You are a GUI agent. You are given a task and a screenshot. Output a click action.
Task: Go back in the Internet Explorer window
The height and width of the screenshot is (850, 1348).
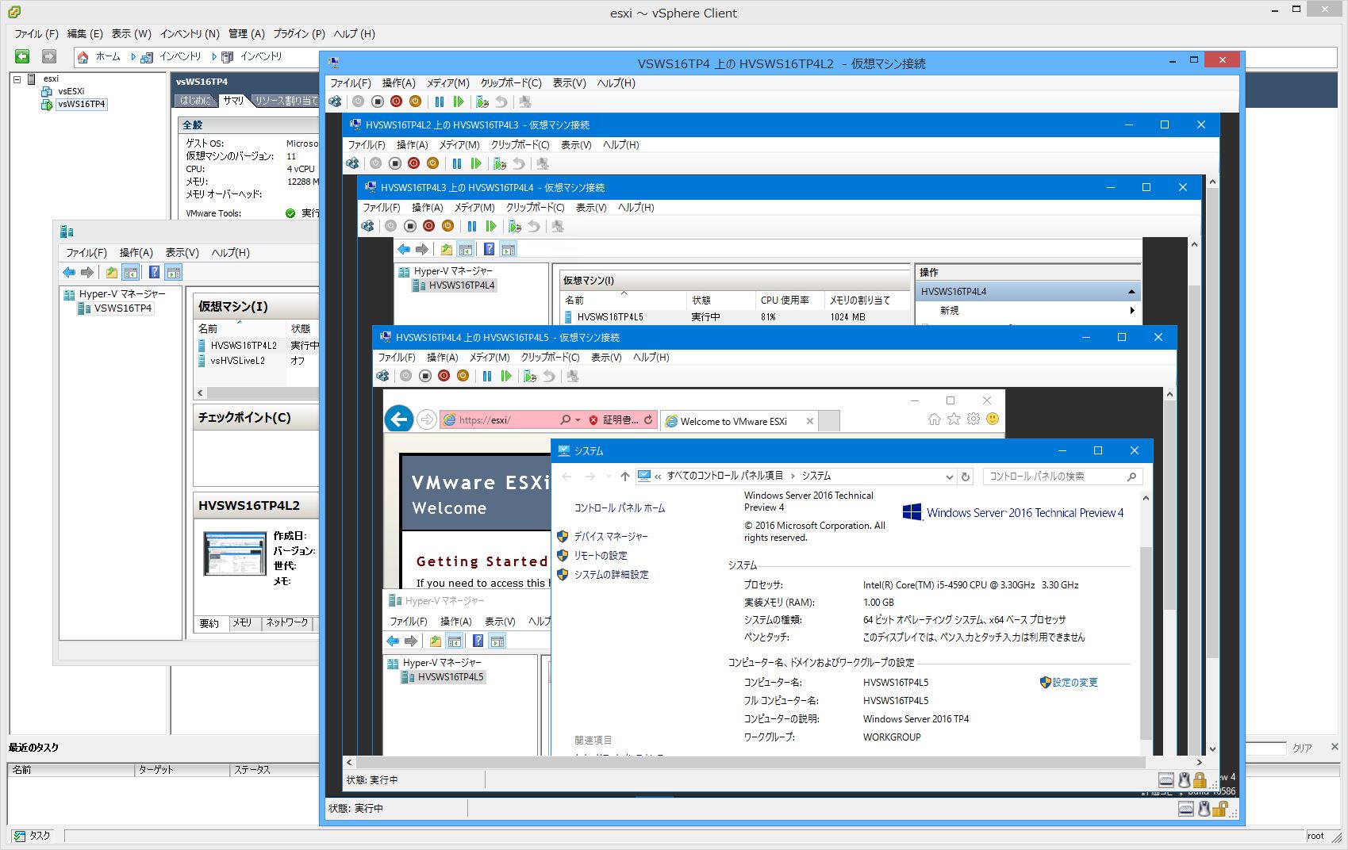[x=399, y=419]
